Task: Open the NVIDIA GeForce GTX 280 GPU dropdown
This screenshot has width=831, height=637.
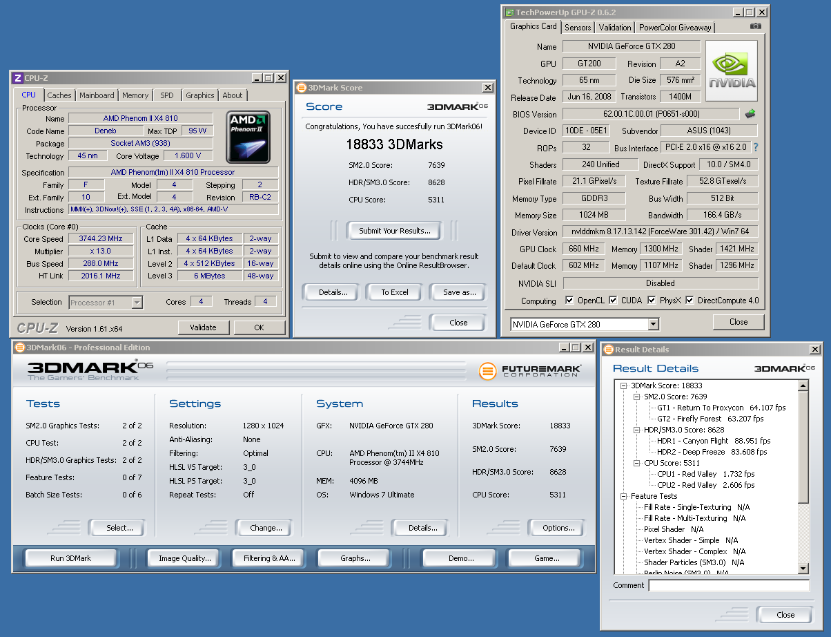Action: tap(654, 325)
